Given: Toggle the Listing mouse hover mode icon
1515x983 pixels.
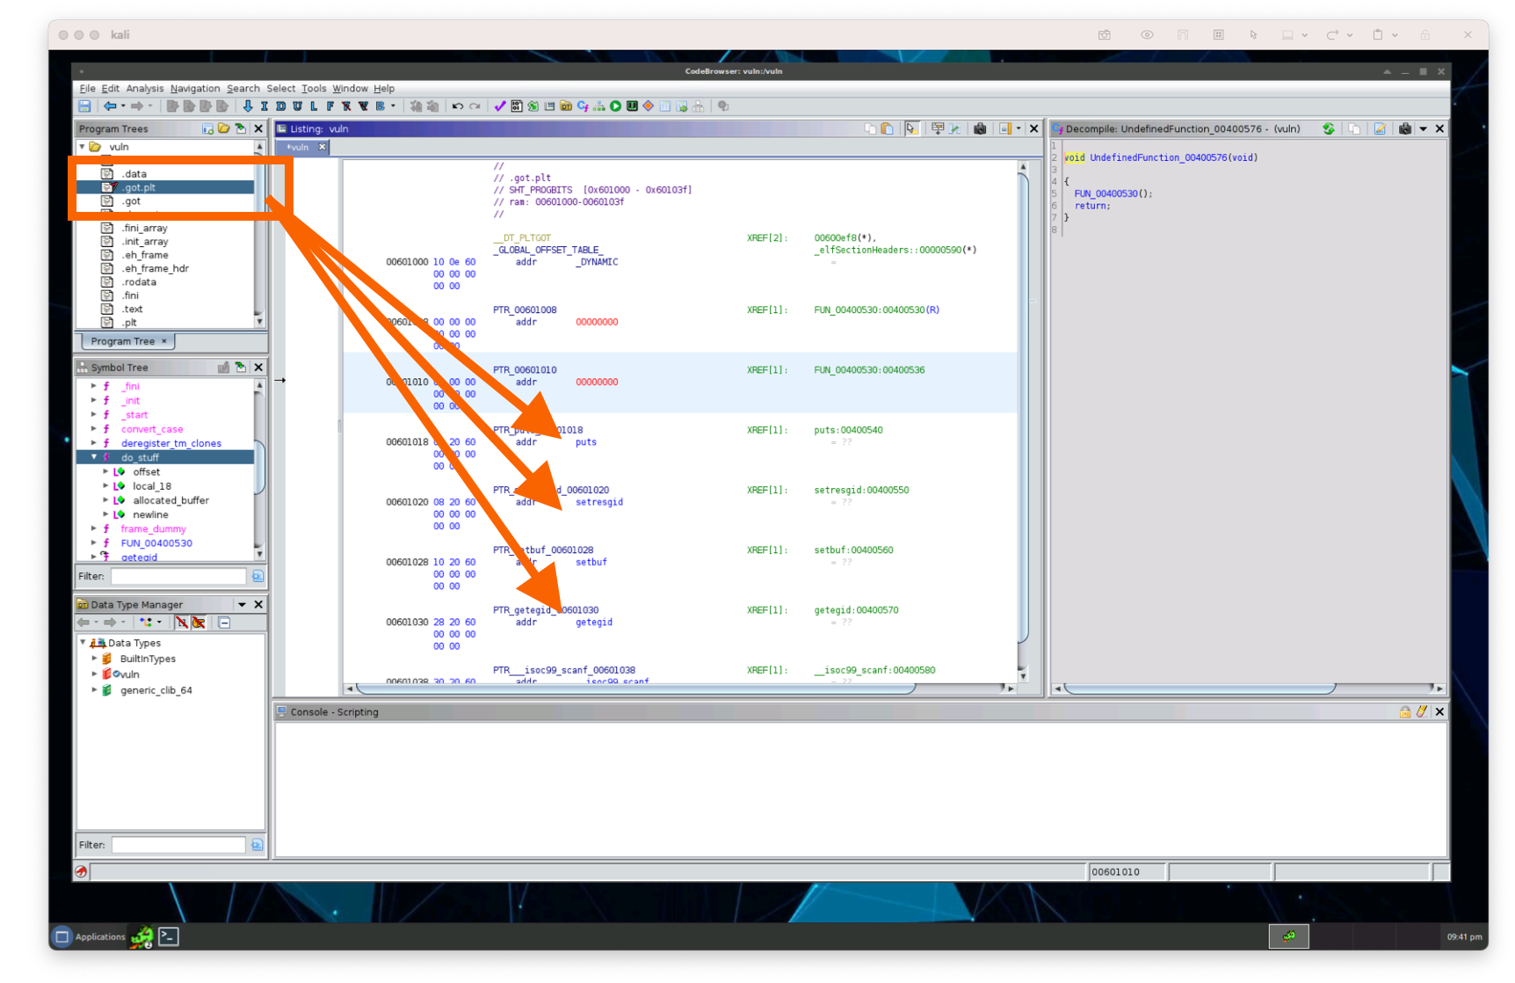Looking at the screenshot, I should coord(911,129).
